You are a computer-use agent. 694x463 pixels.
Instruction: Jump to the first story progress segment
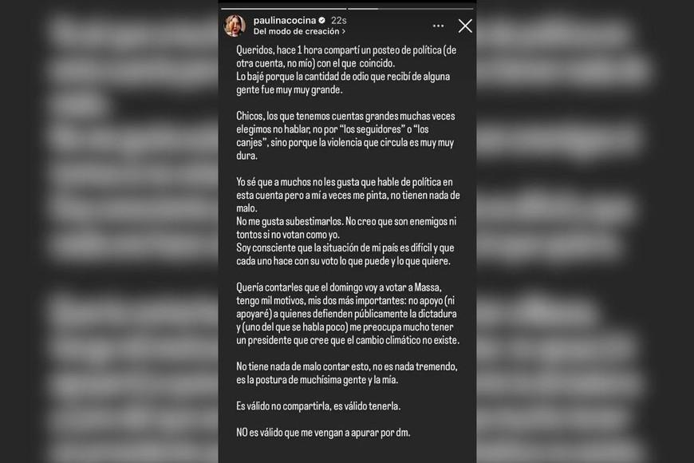point(284,9)
